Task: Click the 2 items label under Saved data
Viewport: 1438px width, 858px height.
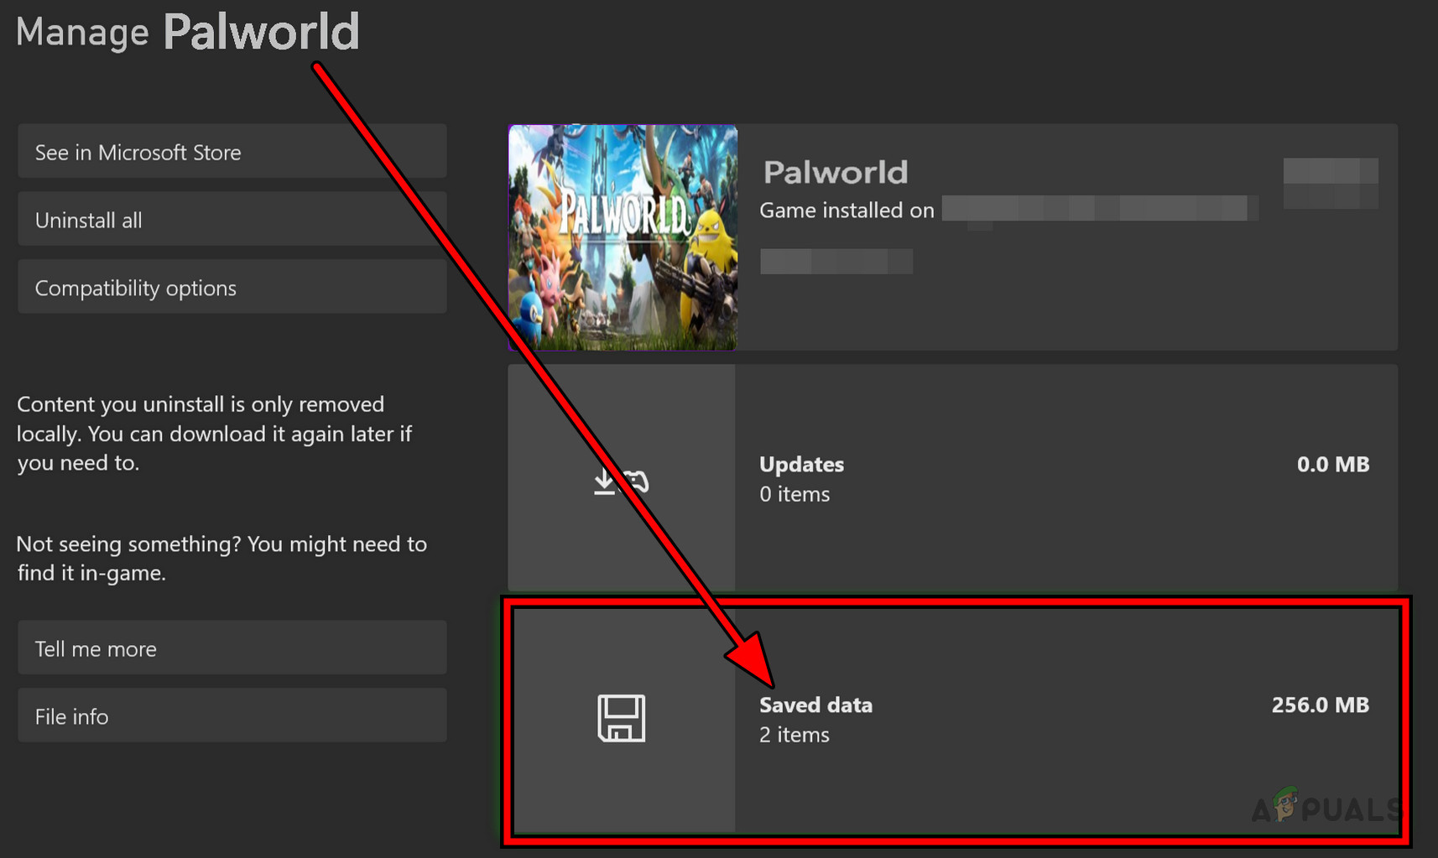Action: pos(794,734)
